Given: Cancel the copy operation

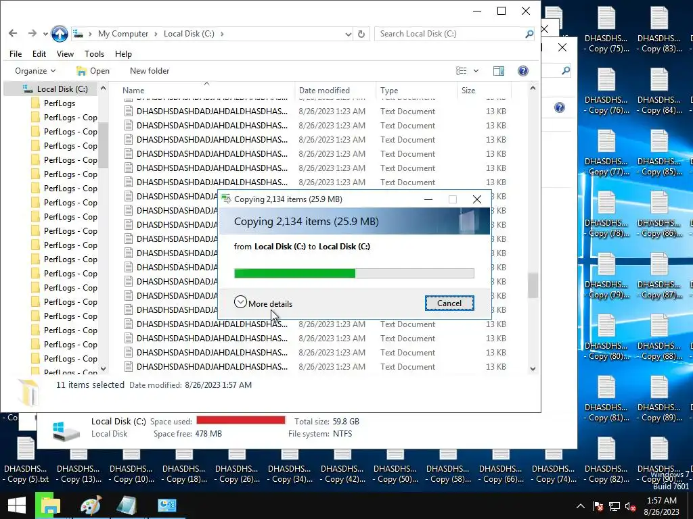Looking at the screenshot, I should (x=449, y=303).
